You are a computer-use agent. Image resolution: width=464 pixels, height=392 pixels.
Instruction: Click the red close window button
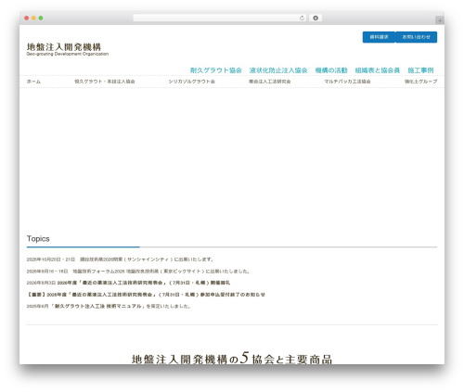click(x=27, y=19)
